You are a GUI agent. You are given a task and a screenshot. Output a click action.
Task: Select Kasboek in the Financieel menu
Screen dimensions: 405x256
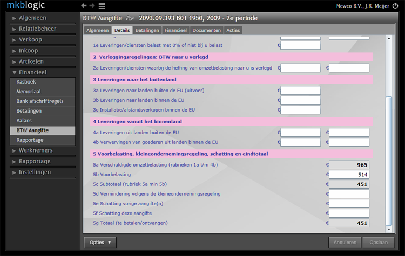[42, 82]
